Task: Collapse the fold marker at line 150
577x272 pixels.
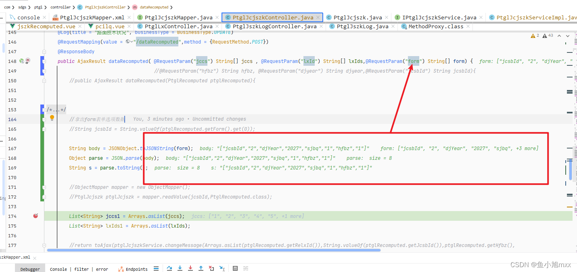Action: tap(45, 81)
